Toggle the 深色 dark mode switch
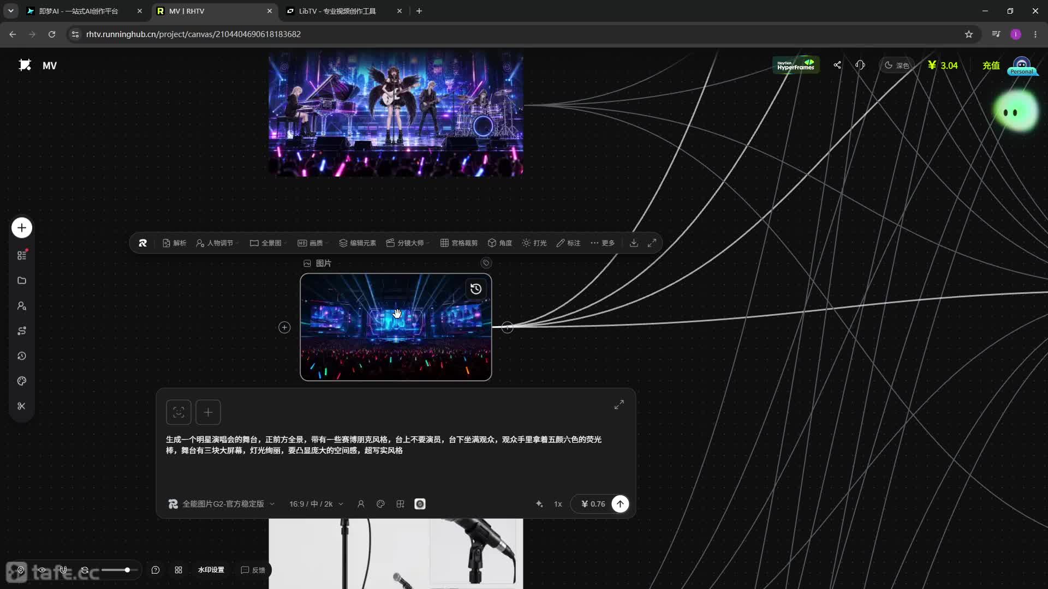Screen dimensions: 1048x589 click(897, 65)
